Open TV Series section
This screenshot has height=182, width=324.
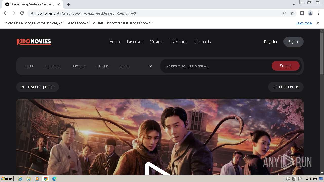(x=178, y=42)
